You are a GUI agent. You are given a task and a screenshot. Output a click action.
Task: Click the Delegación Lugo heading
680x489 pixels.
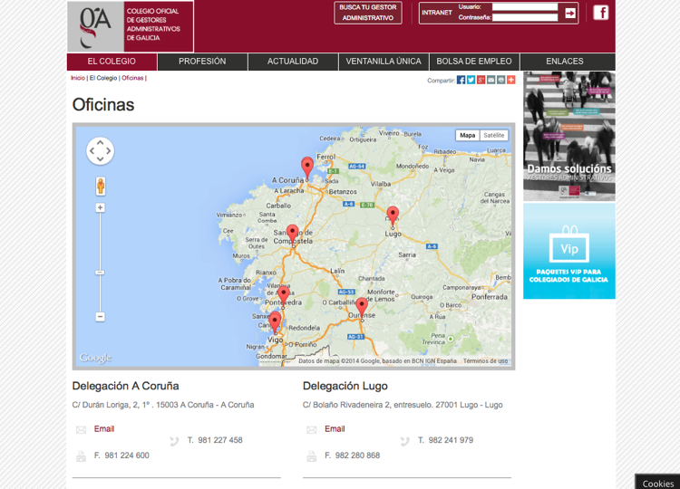[345, 386]
